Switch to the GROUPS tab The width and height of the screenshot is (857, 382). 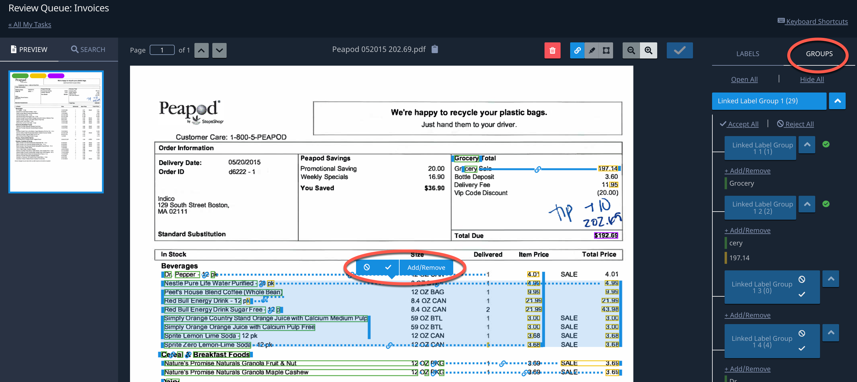tap(819, 54)
